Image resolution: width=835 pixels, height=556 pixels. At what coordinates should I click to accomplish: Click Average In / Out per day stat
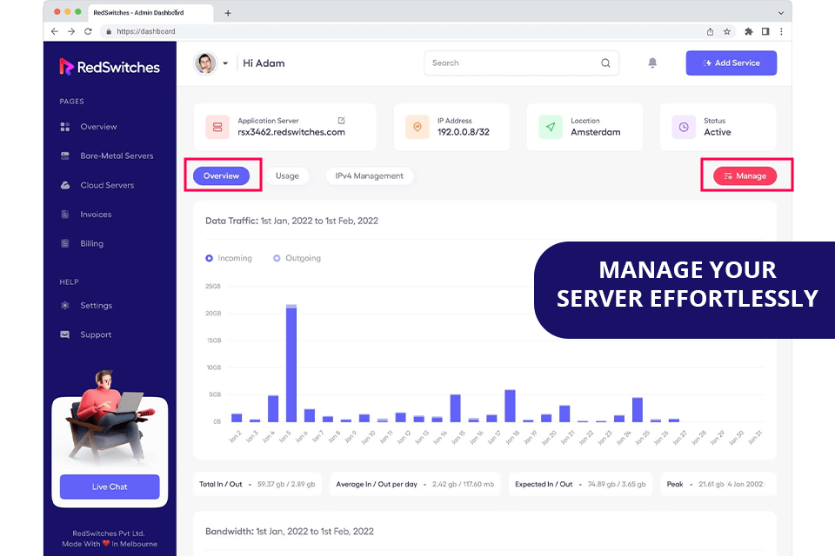click(416, 484)
